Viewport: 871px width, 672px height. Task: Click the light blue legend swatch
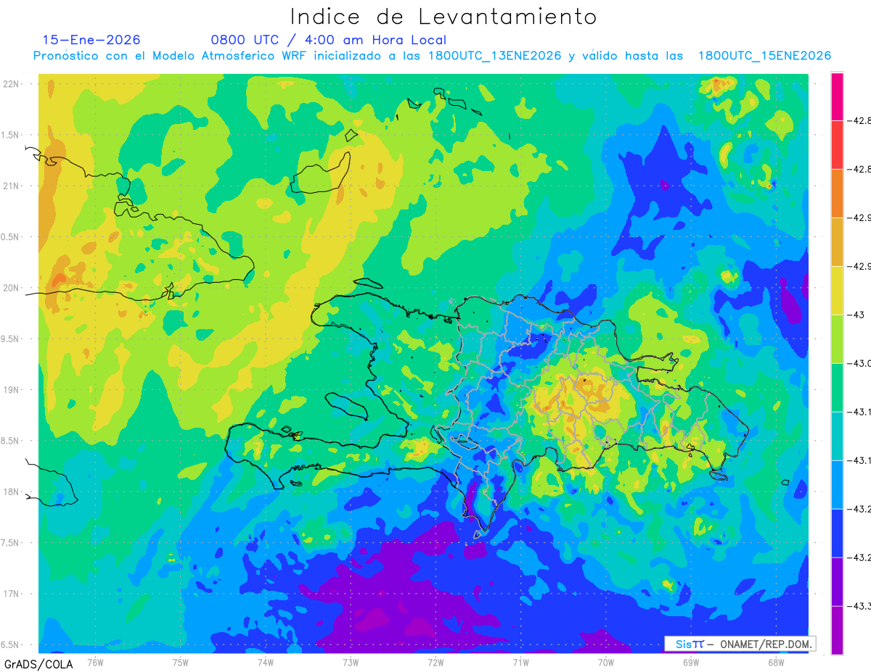coord(837,485)
